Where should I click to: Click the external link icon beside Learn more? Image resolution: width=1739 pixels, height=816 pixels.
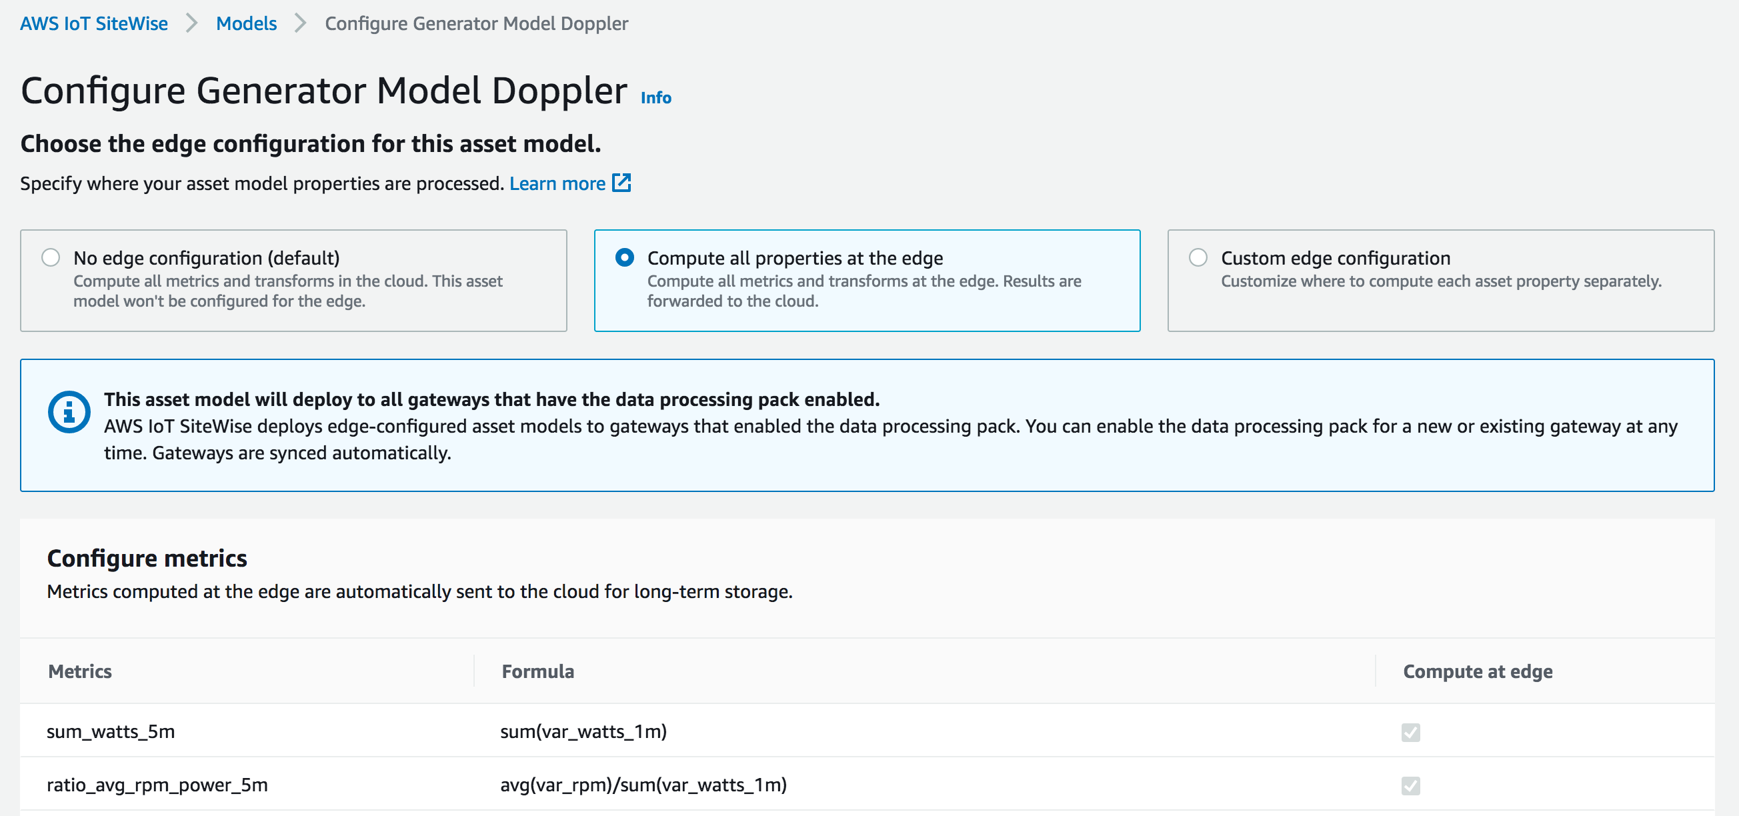pos(621,183)
